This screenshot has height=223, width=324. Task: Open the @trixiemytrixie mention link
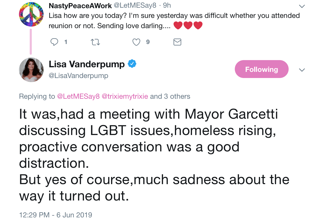point(125,96)
